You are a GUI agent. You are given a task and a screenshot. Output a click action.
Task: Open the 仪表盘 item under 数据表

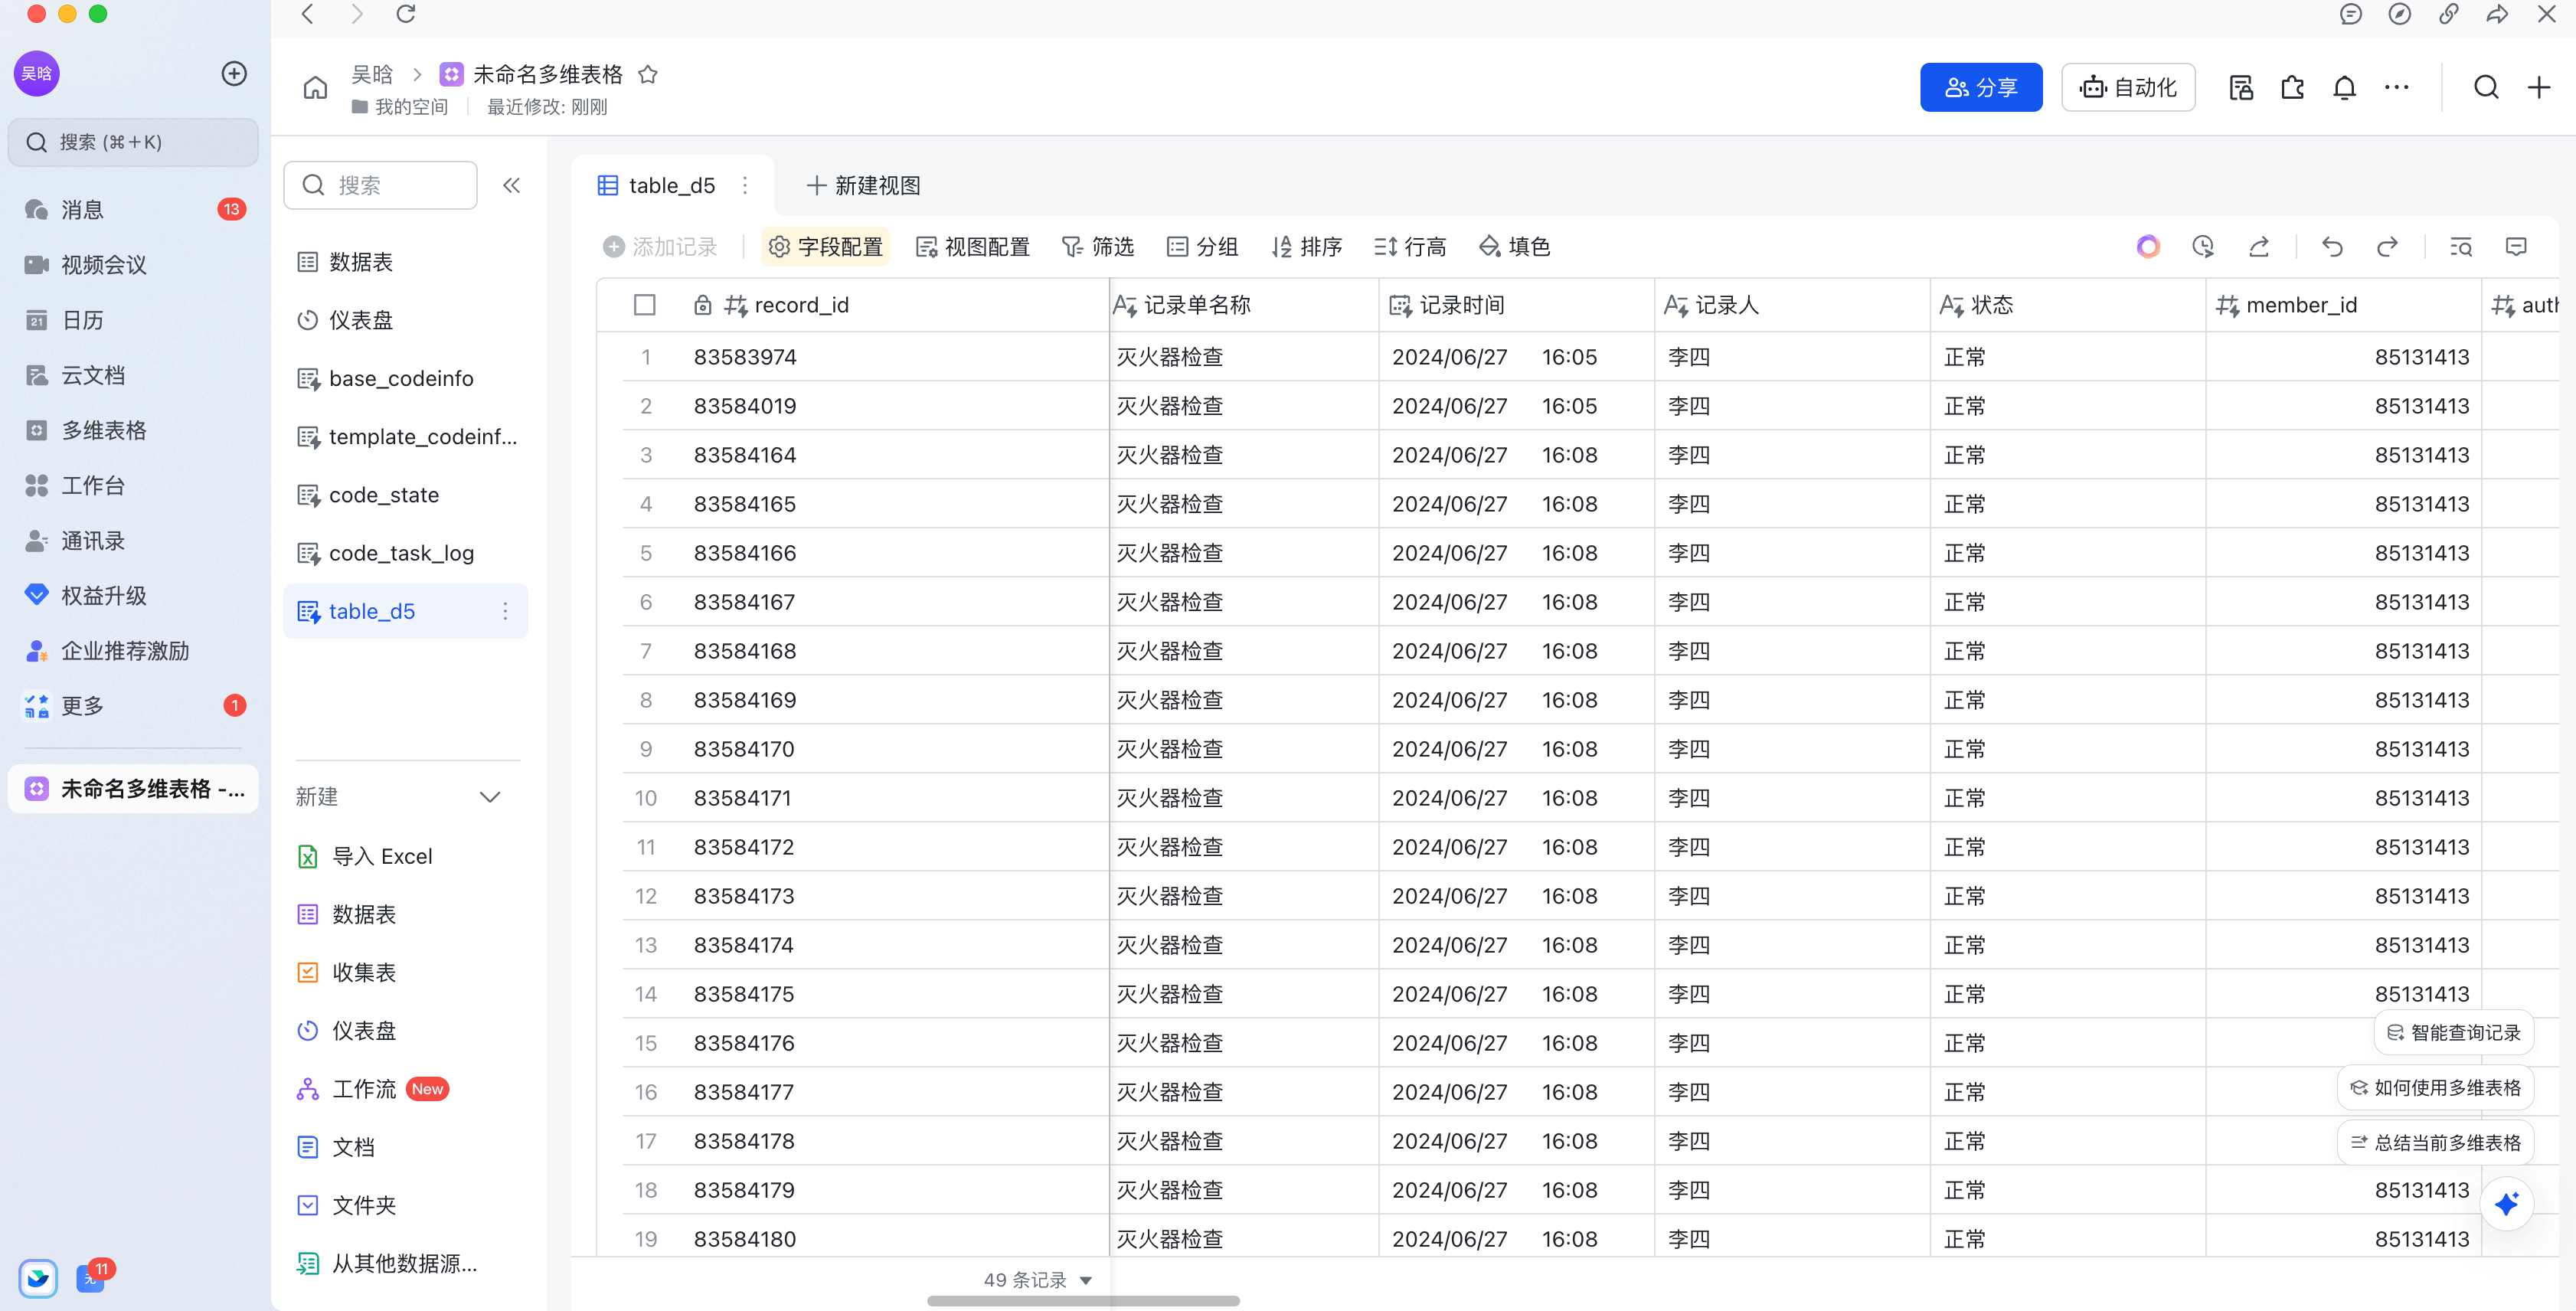point(405,320)
